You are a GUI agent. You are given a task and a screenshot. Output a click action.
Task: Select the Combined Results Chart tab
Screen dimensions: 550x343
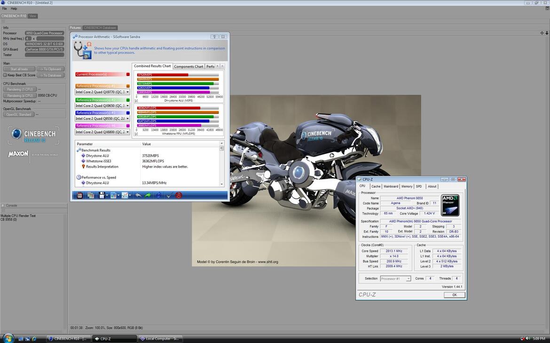pos(152,66)
